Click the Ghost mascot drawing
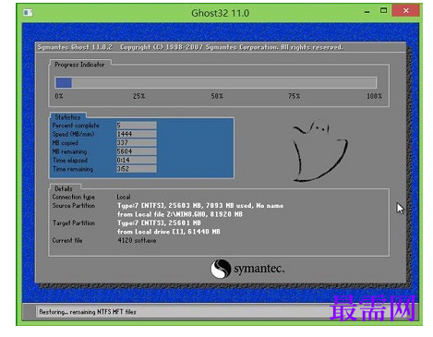This screenshot has width=433, height=337. (x=320, y=151)
